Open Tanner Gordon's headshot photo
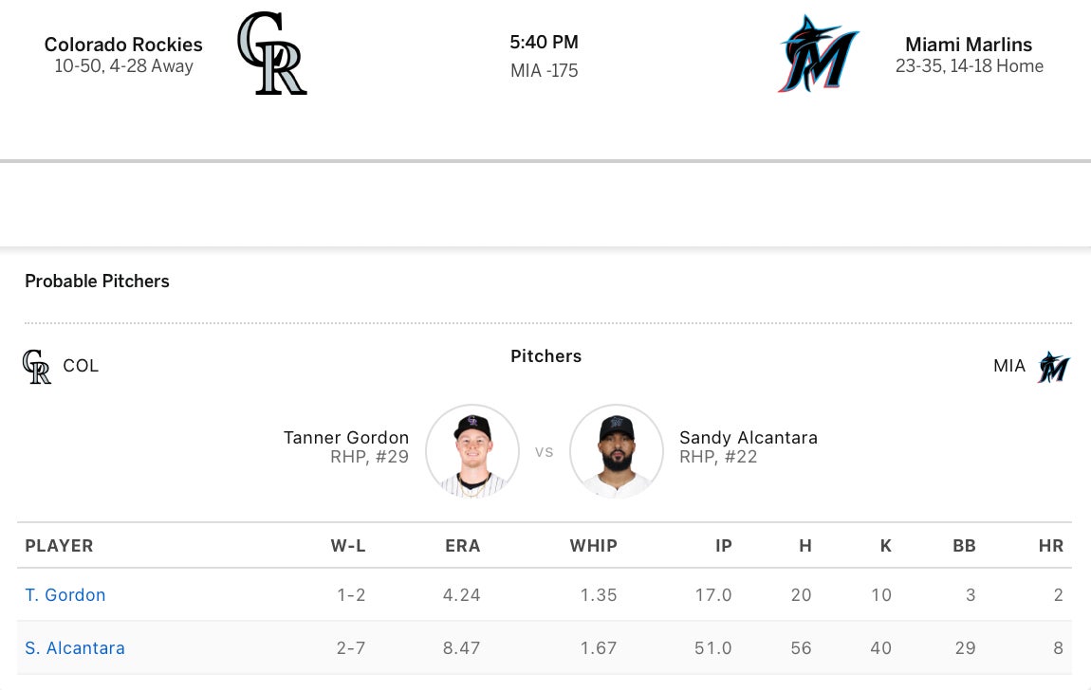This screenshot has height=690, width=1091. pos(472,451)
